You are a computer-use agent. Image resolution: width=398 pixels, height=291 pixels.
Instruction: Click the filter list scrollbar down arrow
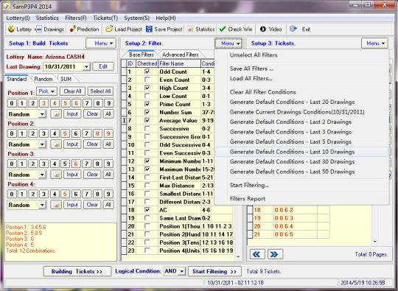point(238,257)
